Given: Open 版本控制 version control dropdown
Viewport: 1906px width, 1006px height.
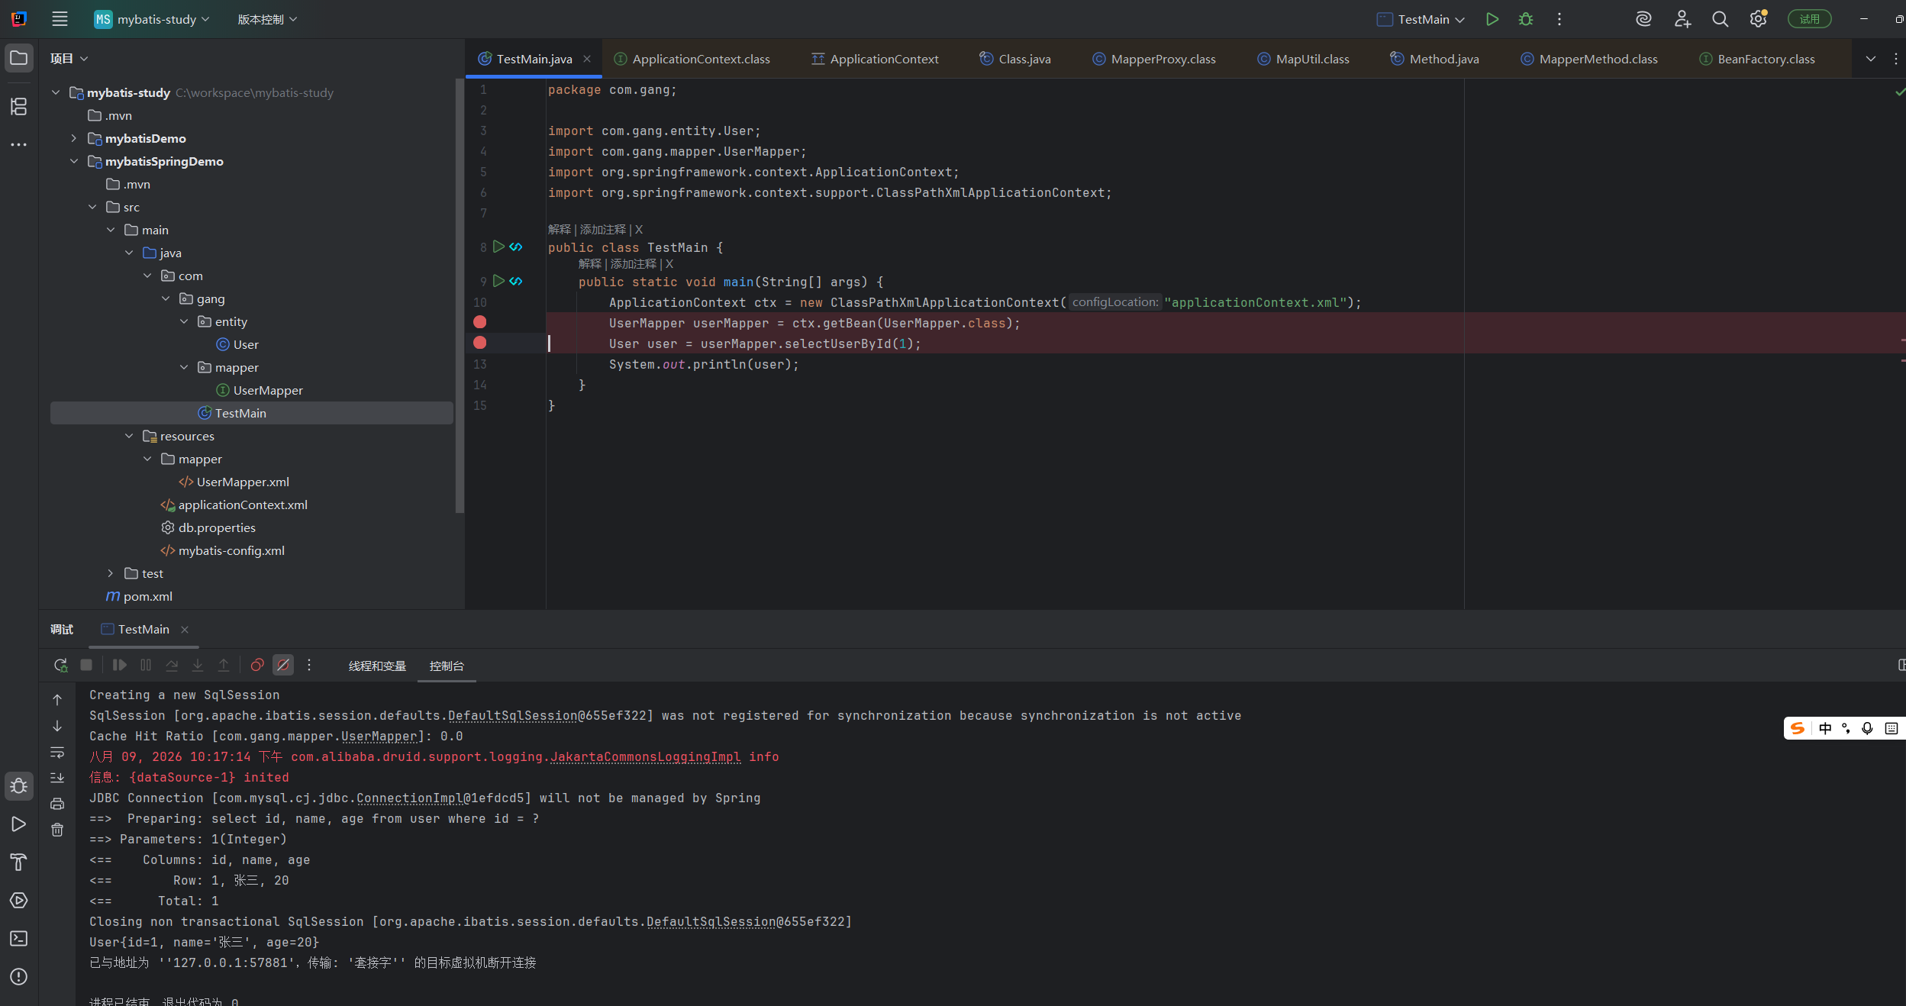Looking at the screenshot, I should [267, 19].
